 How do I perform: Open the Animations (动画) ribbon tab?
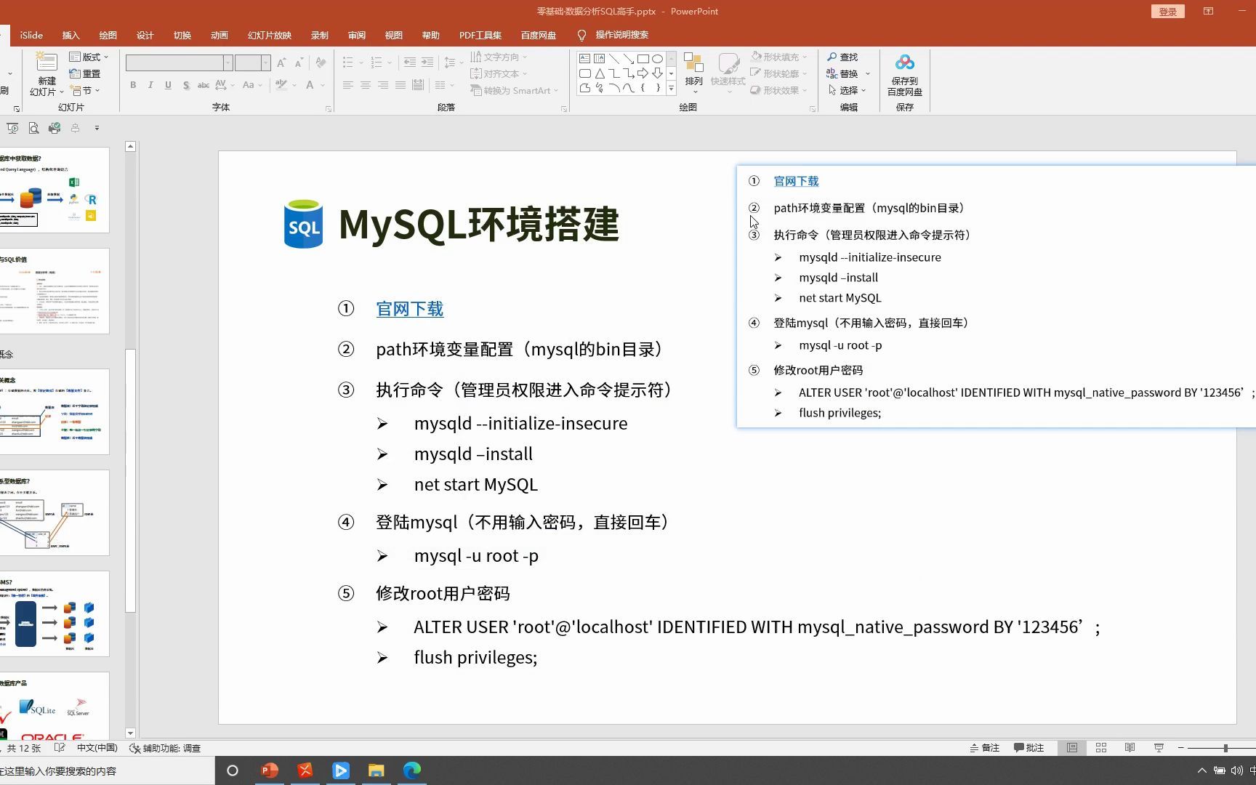point(220,35)
